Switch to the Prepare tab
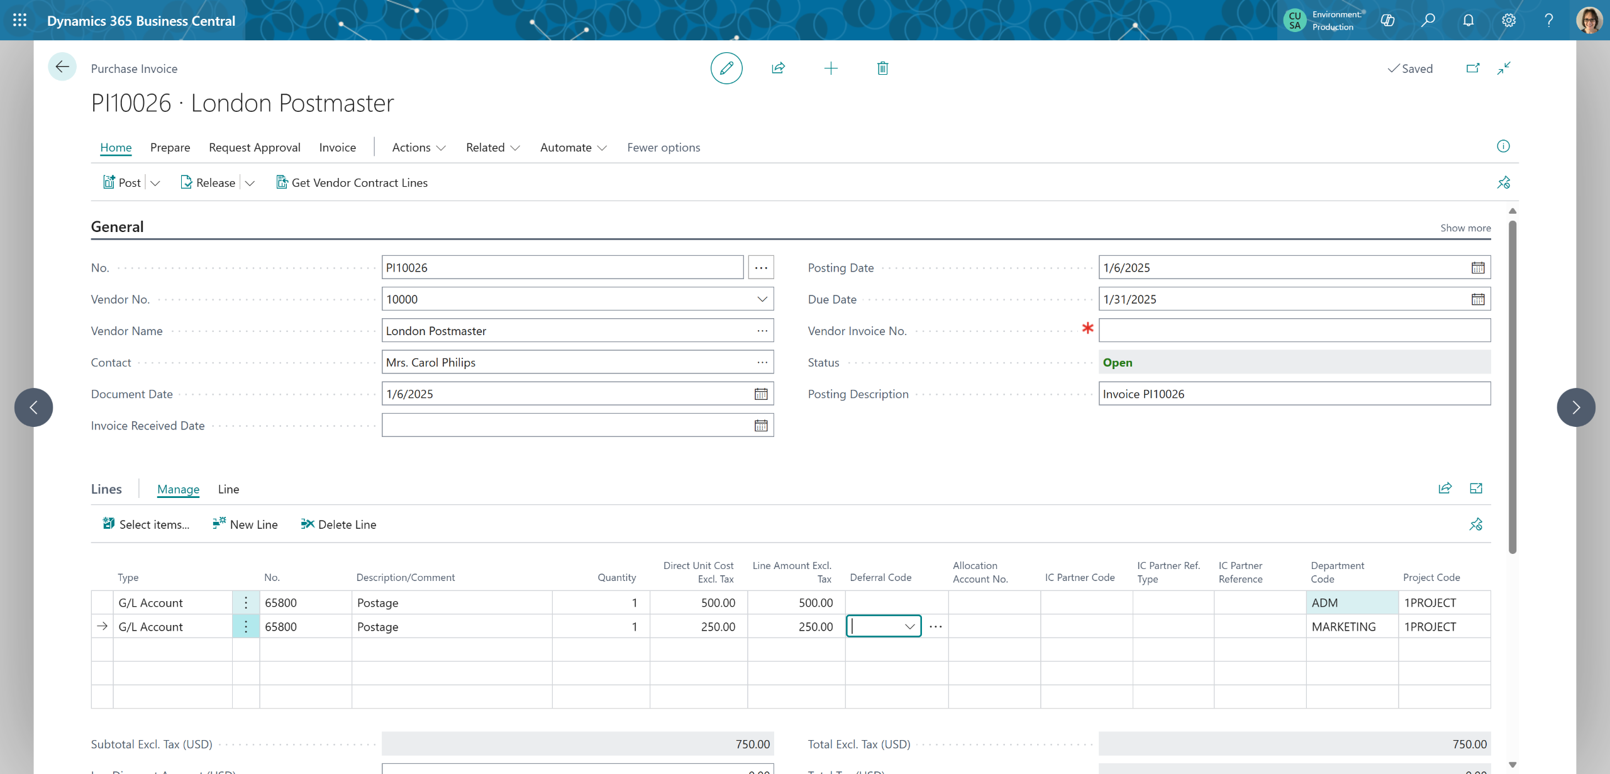Viewport: 1610px width, 774px height. click(170, 147)
